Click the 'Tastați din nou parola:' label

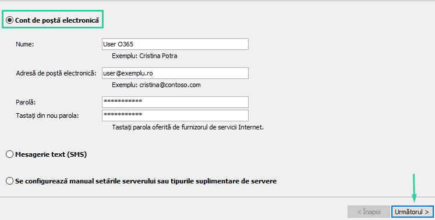click(47, 116)
